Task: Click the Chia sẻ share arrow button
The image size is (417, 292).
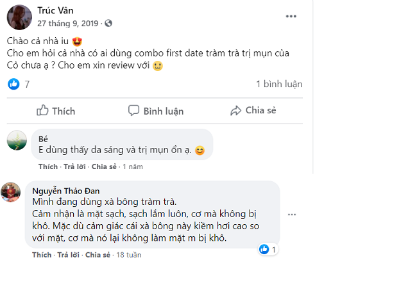Action: tap(253, 110)
